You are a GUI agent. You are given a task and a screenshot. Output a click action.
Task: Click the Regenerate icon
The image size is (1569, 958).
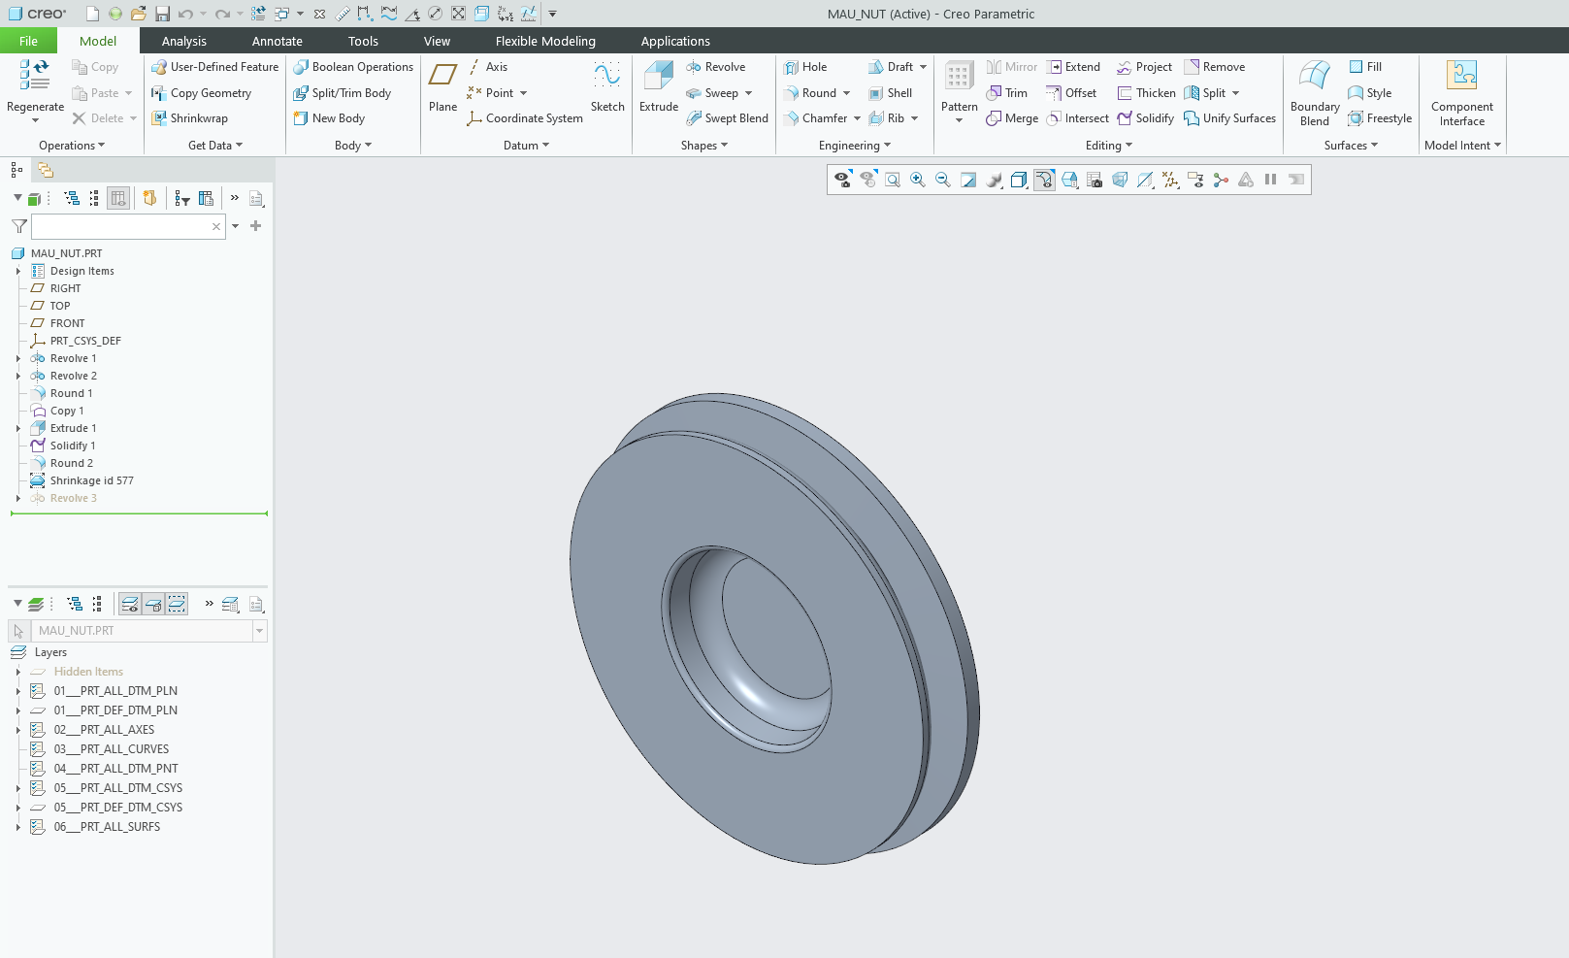pyautogui.click(x=35, y=76)
